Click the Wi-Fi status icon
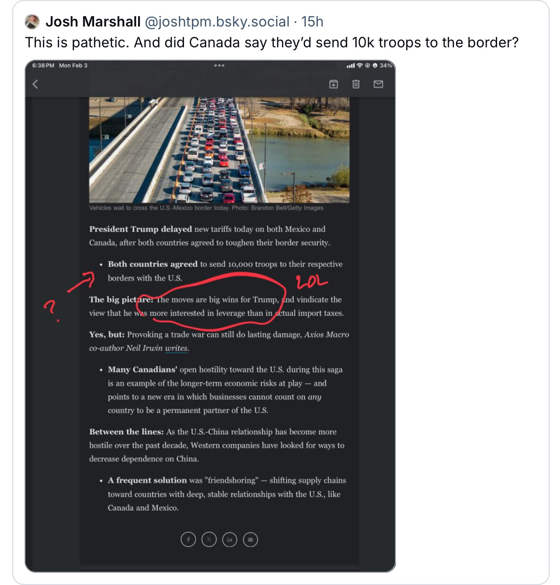Screen dimensions: 560x585 tap(359, 65)
